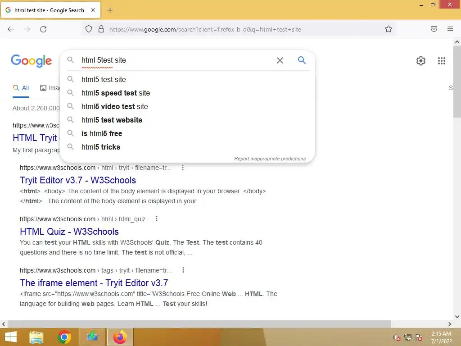Click inside the Google search input
461x346 pixels.
tap(176, 60)
